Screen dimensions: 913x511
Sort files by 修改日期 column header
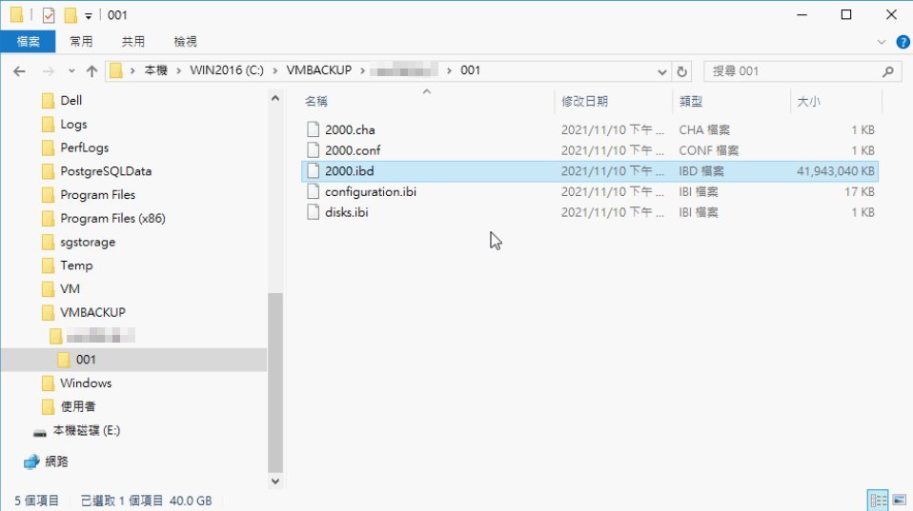pyautogui.click(x=585, y=101)
